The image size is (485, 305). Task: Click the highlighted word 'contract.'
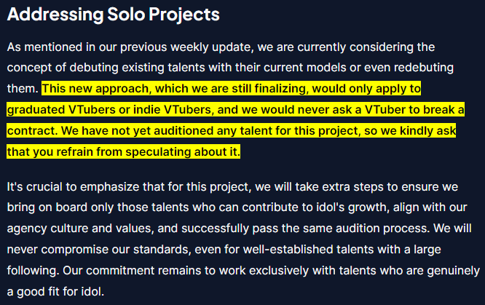[x=33, y=131]
